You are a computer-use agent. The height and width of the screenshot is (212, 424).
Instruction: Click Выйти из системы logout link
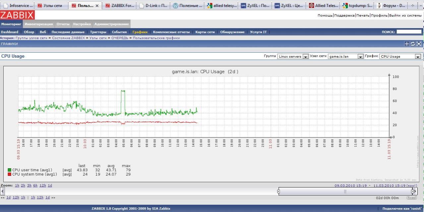(x=405, y=16)
